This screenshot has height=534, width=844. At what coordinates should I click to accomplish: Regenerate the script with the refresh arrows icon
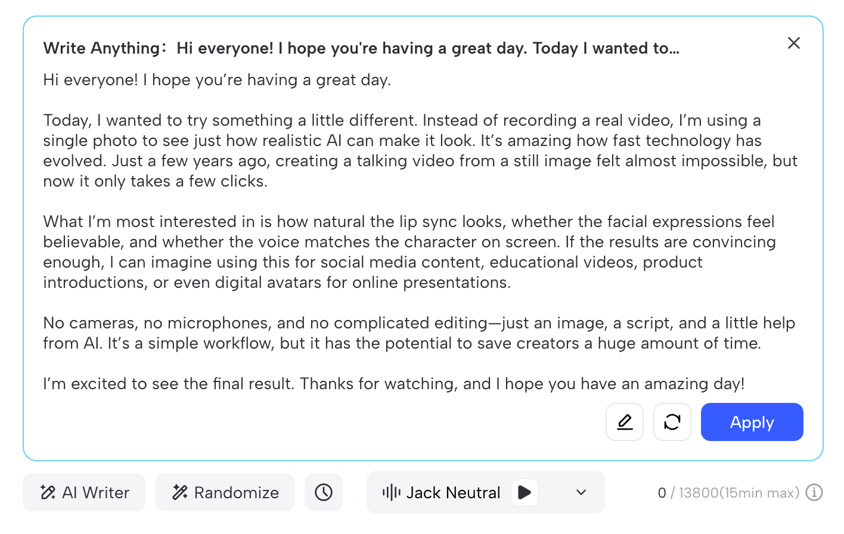click(x=672, y=422)
